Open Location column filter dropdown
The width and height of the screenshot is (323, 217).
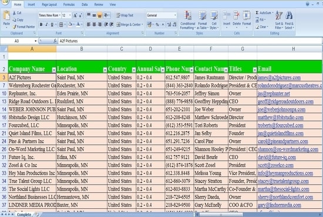point(105,70)
